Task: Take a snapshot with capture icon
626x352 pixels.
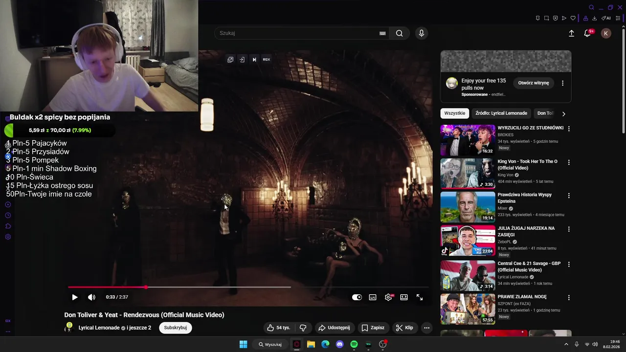Action: point(546,18)
